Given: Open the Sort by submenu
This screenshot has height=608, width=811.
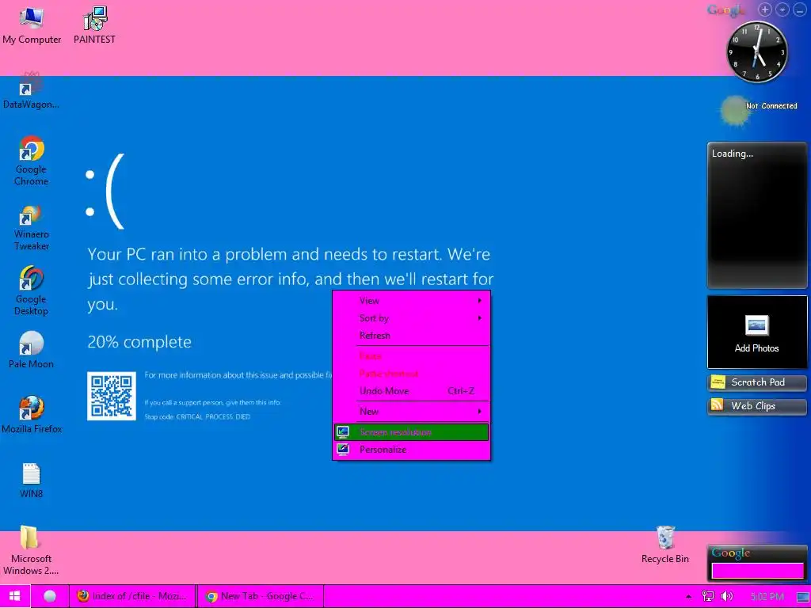Looking at the screenshot, I should click(x=411, y=318).
